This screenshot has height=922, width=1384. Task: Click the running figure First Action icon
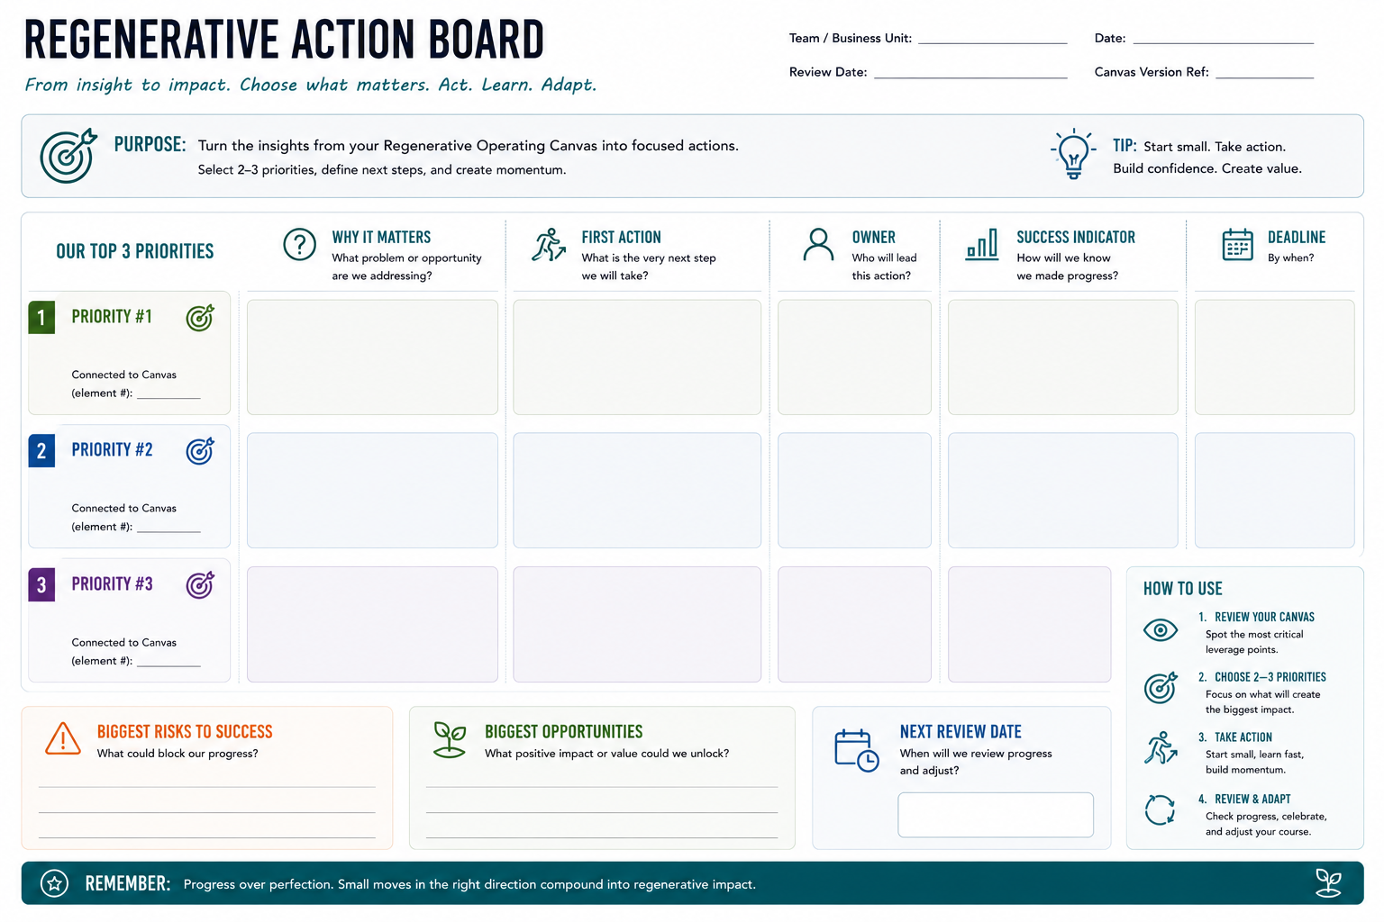pyautogui.click(x=548, y=245)
